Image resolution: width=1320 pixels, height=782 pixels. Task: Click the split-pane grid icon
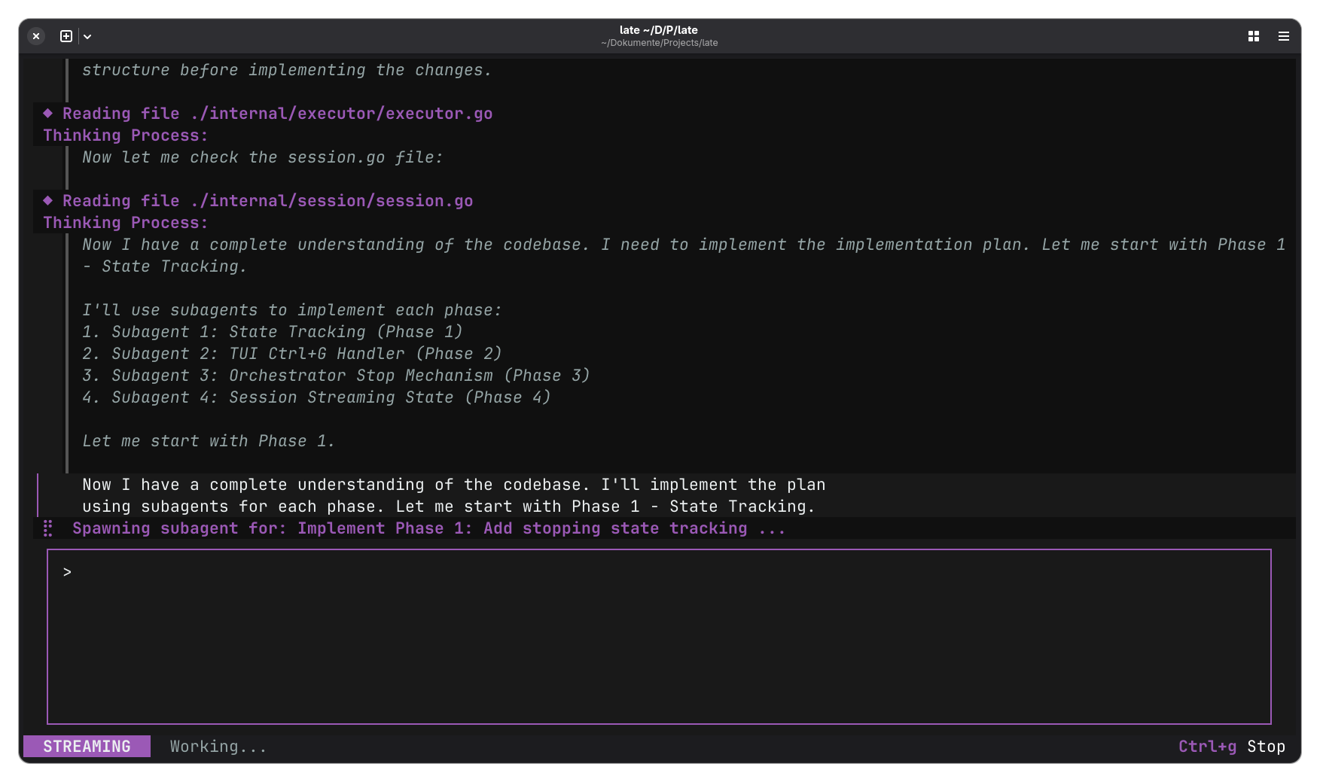(1253, 35)
